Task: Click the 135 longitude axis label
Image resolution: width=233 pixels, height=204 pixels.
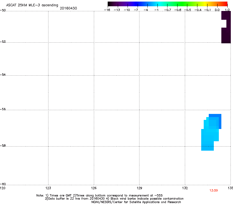Action: point(230,188)
